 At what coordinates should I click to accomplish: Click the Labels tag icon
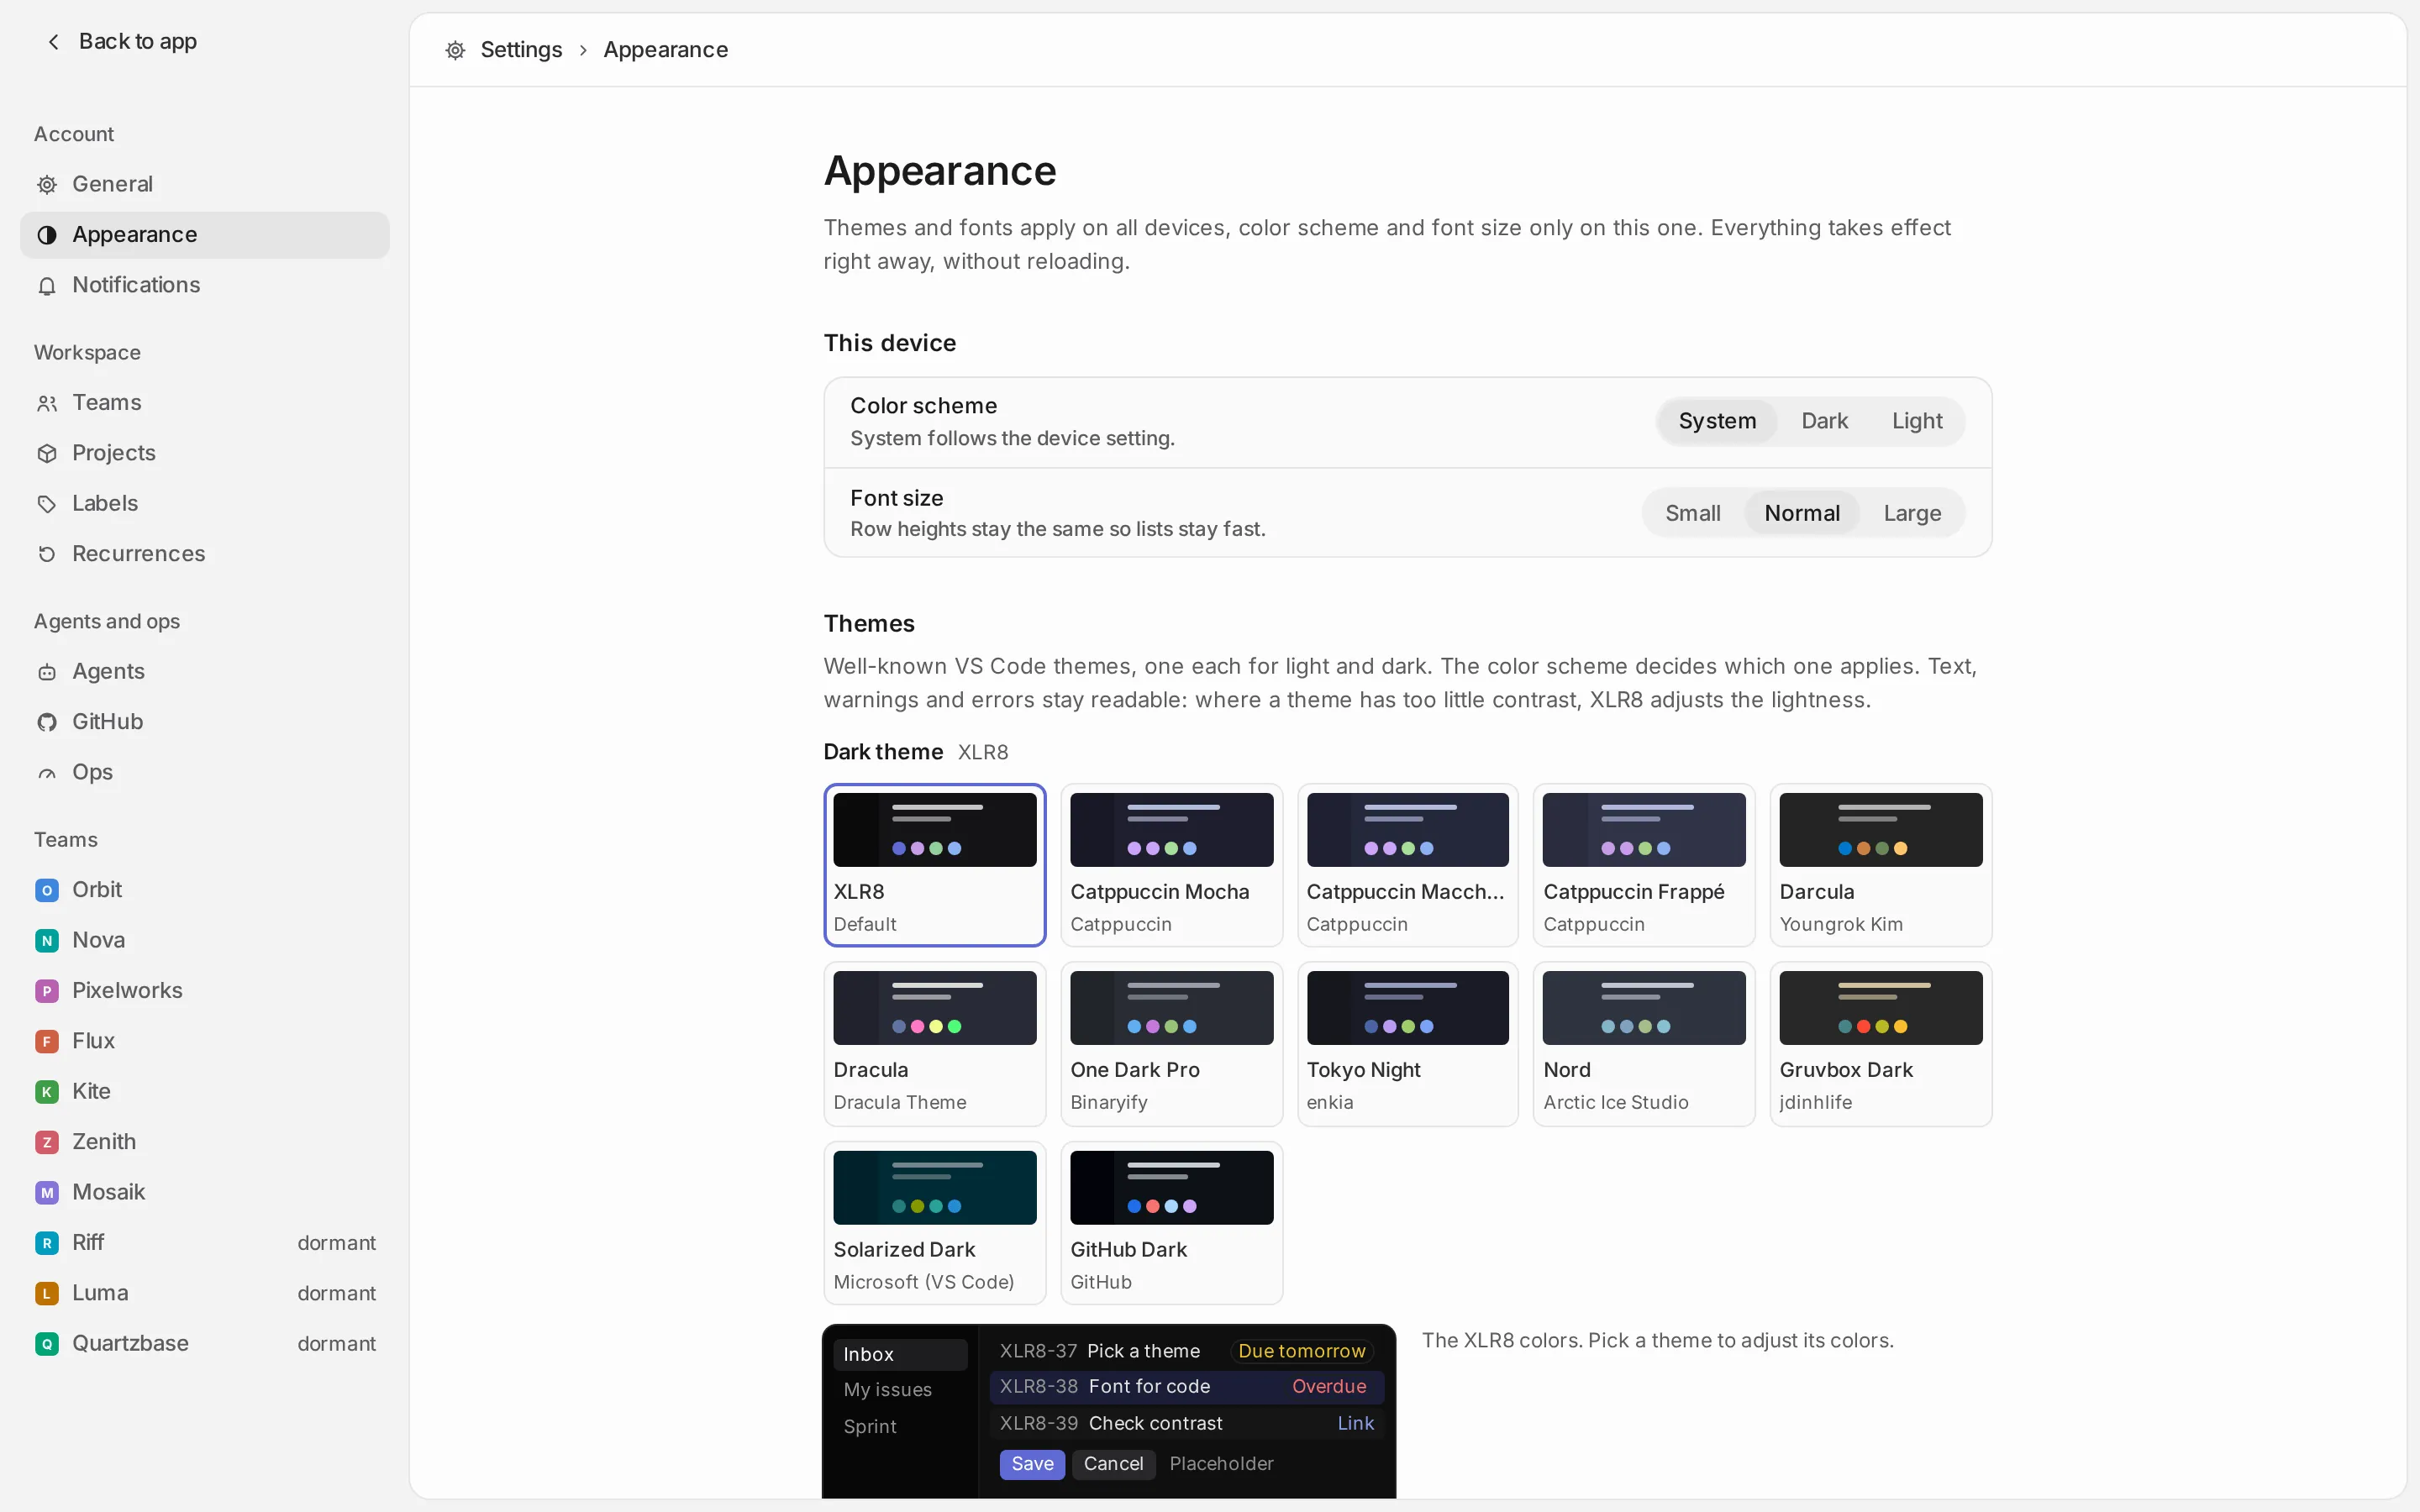tap(47, 504)
